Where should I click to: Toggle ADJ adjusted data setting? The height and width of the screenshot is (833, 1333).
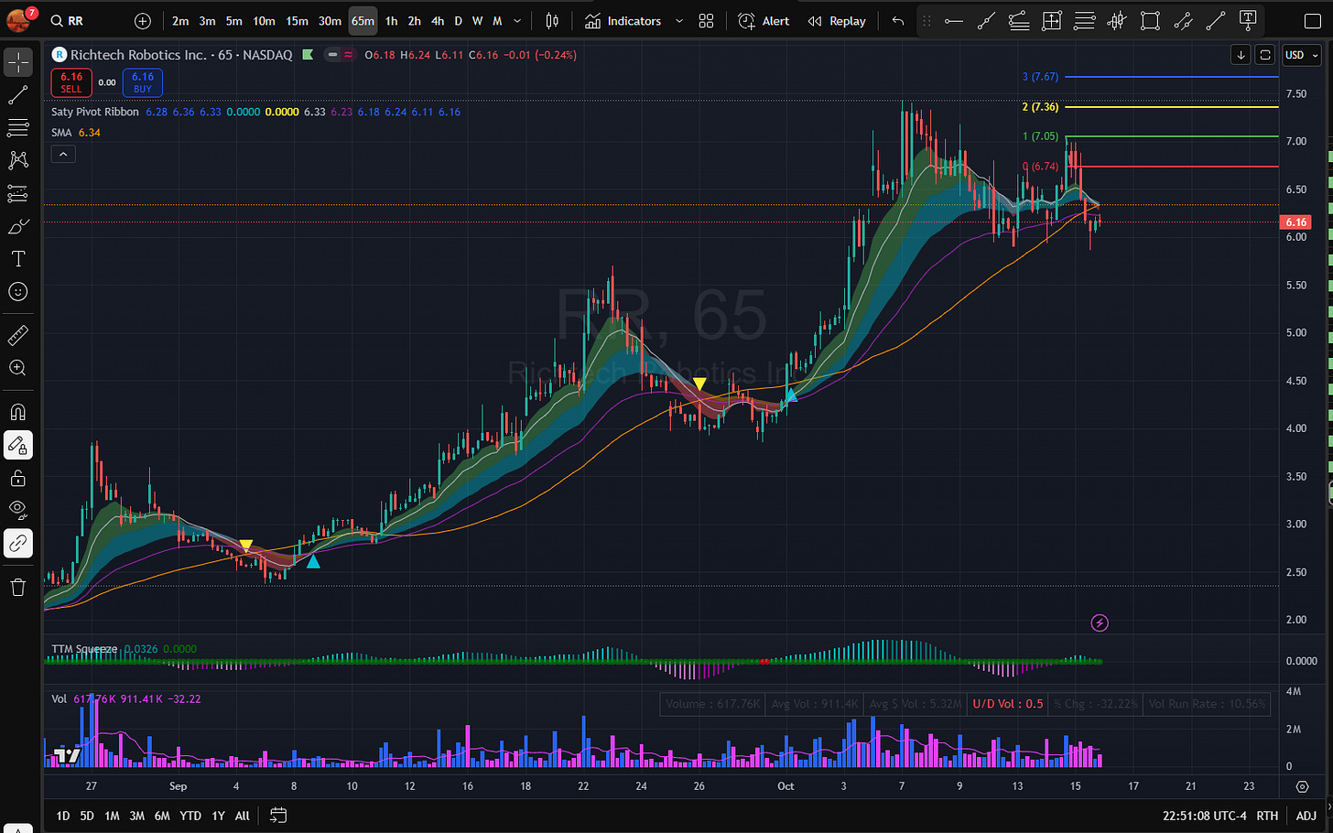click(x=1306, y=816)
